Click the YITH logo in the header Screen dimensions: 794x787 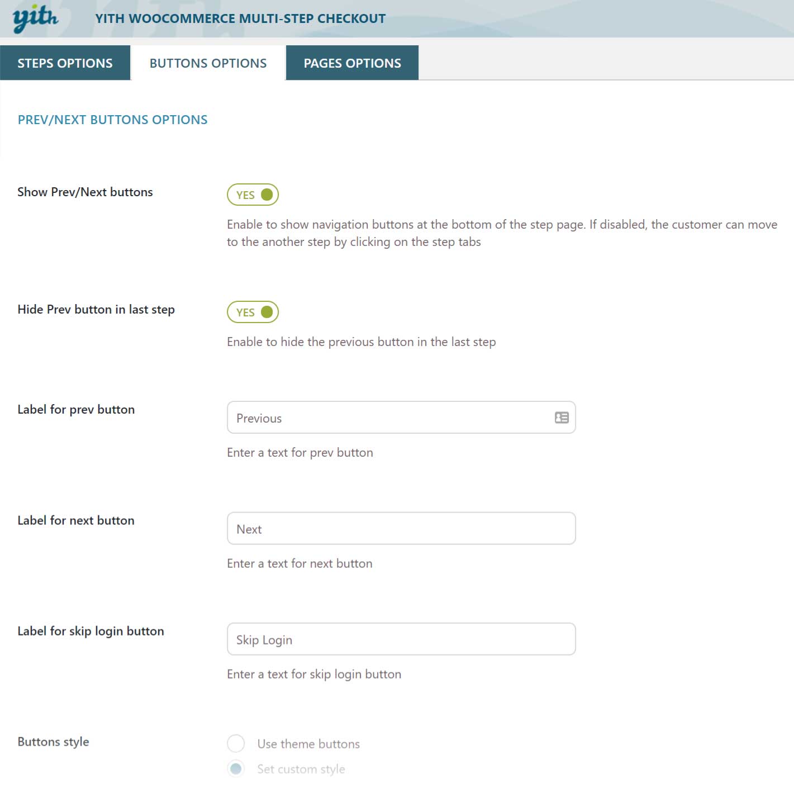pos(35,19)
